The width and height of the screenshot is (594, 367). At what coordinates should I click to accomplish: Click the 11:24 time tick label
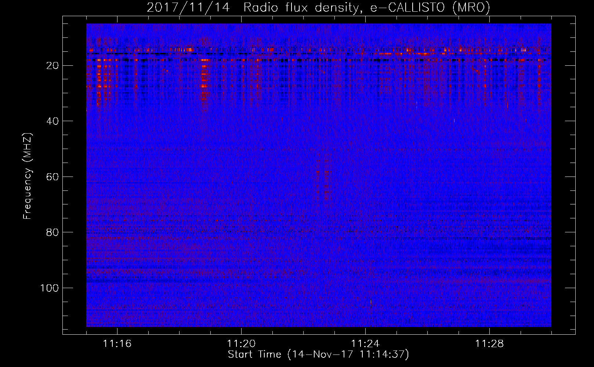365,344
